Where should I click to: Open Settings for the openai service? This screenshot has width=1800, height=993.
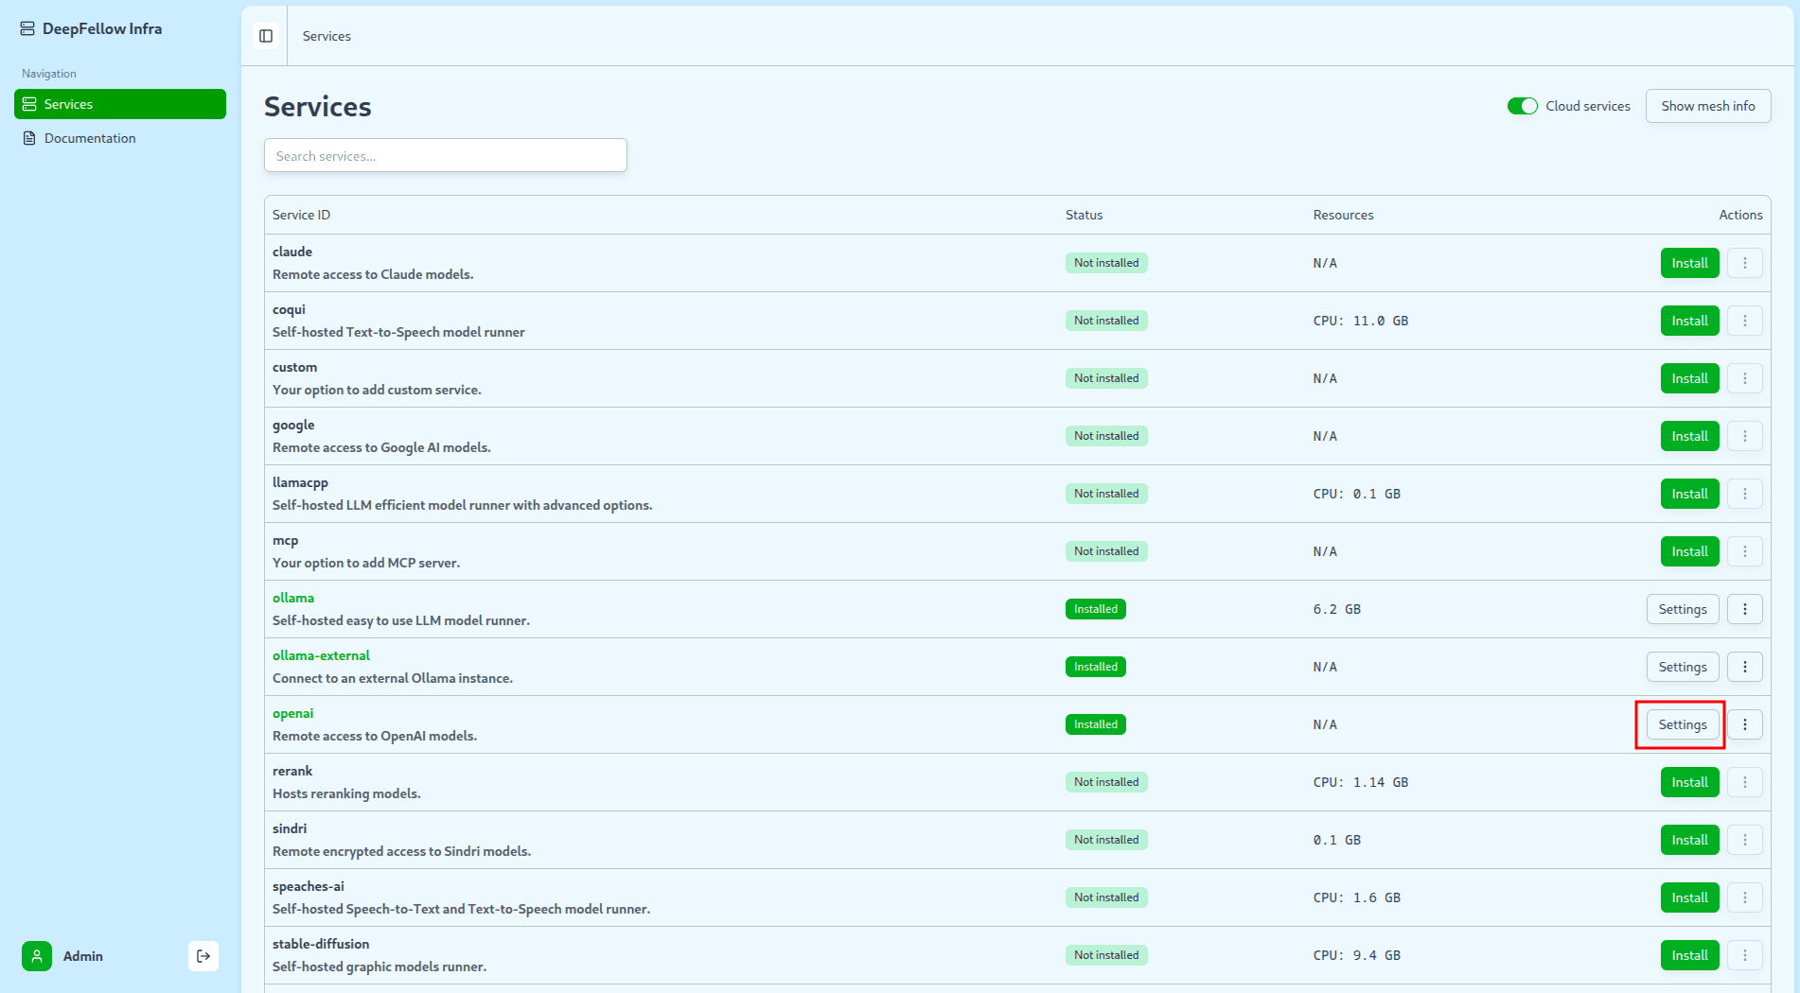(1683, 724)
